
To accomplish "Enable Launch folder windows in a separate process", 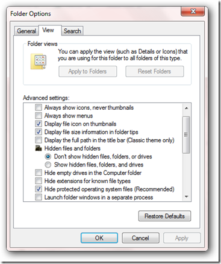I will (x=39, y=197).
